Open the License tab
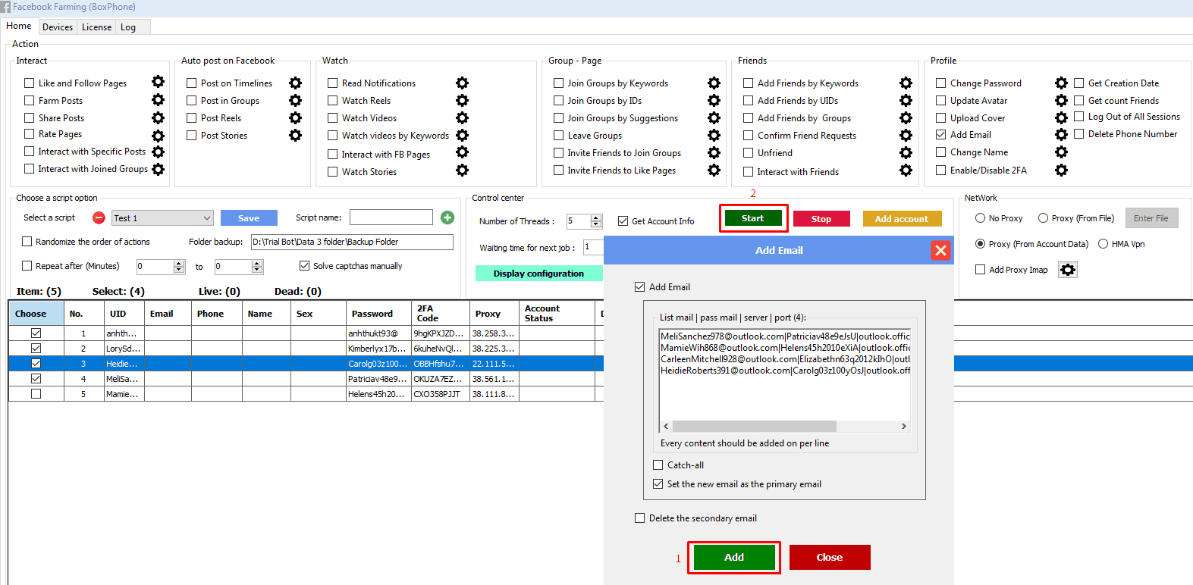Screen dimensions: 1193x585 96,27
